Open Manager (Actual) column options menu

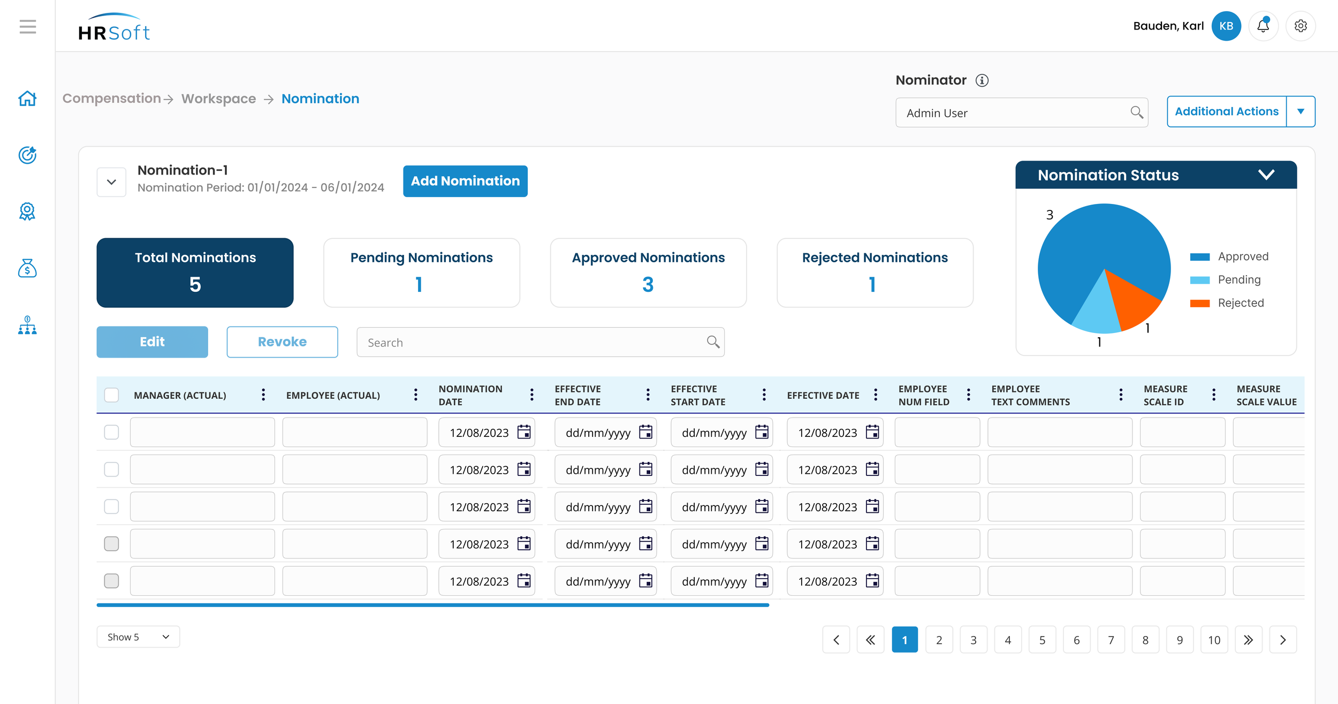point(263,395)
